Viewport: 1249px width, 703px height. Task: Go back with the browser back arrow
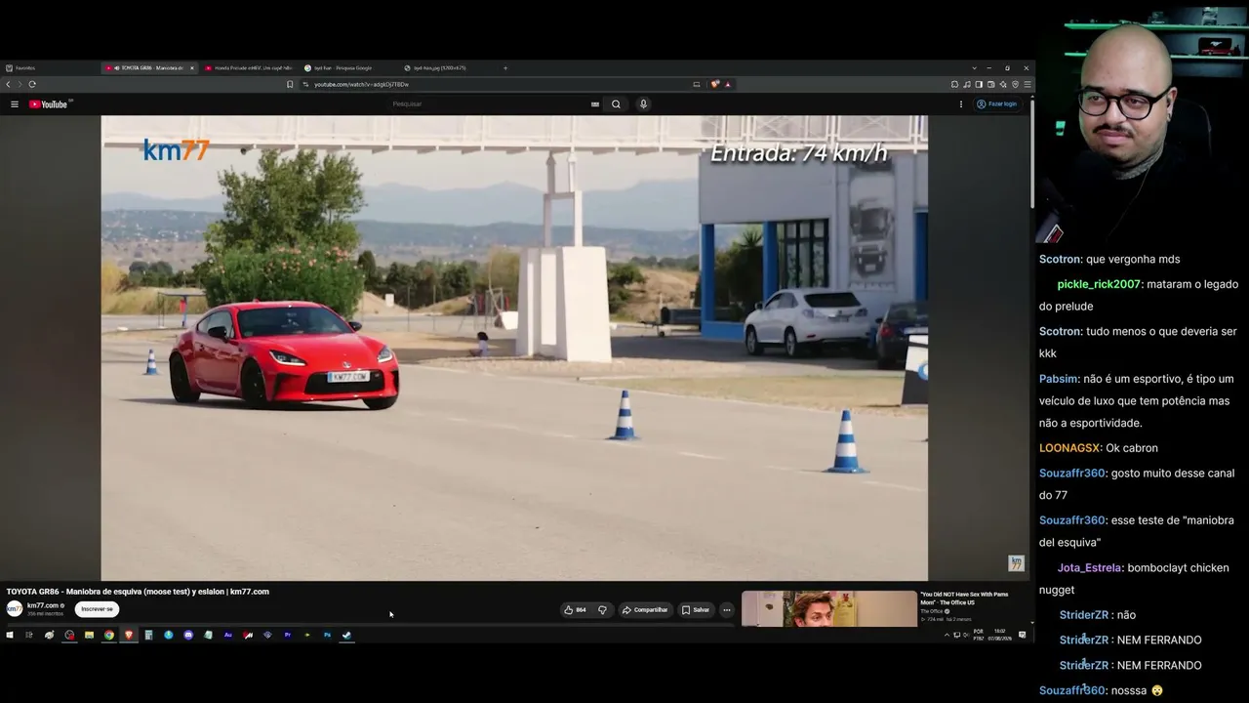(8, 84)
